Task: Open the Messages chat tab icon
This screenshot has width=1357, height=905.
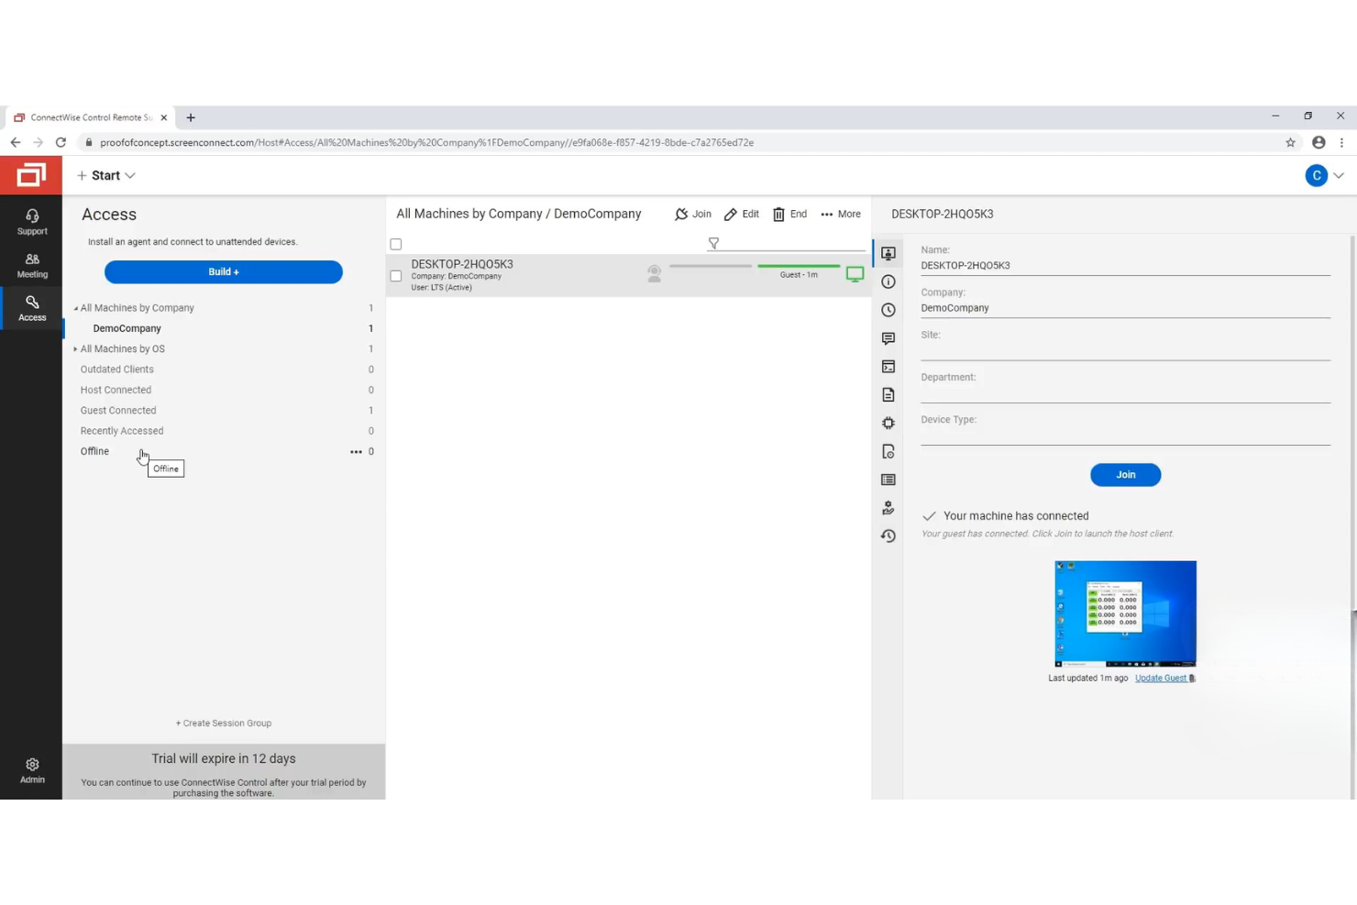Action: (888, 338)
